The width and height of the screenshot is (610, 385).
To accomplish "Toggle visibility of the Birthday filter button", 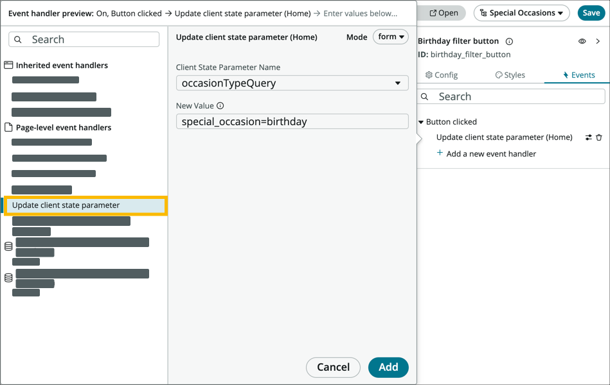I will [582, 40].
